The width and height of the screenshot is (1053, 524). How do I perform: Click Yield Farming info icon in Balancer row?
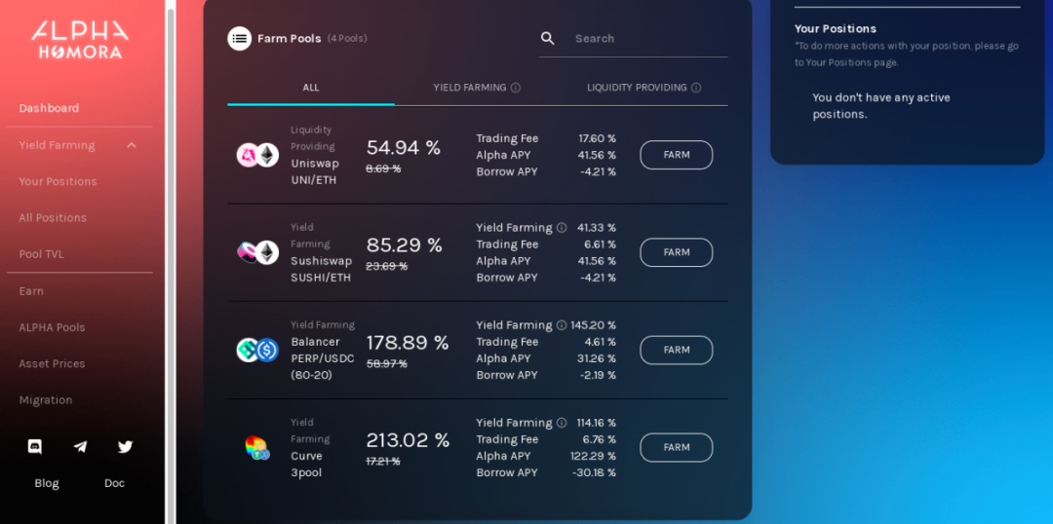point(562,324)
